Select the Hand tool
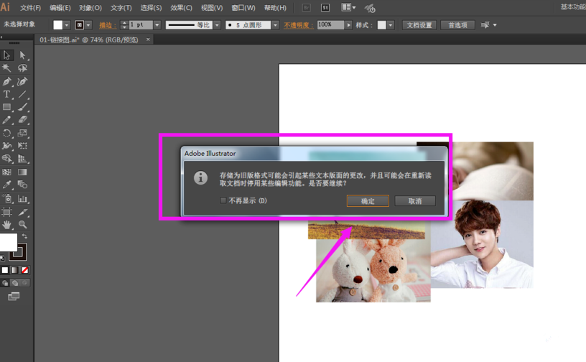The height and width of the screenshot is (362, 586). coord(7,225)
